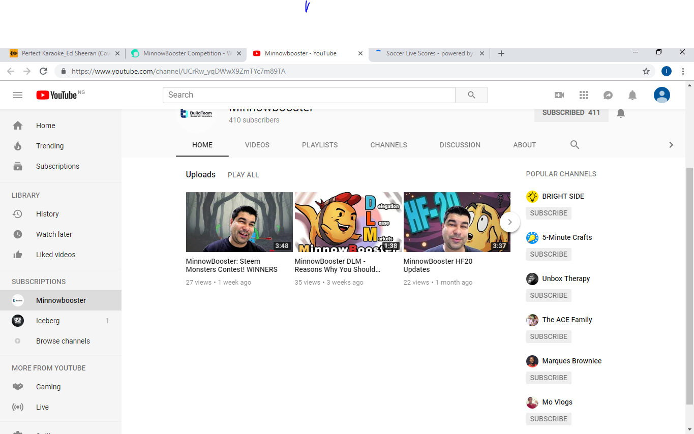Screen dimensions: 694x434
Task: Click the search magnifier button
Action: pyautogui.click(x=471, y=95)
